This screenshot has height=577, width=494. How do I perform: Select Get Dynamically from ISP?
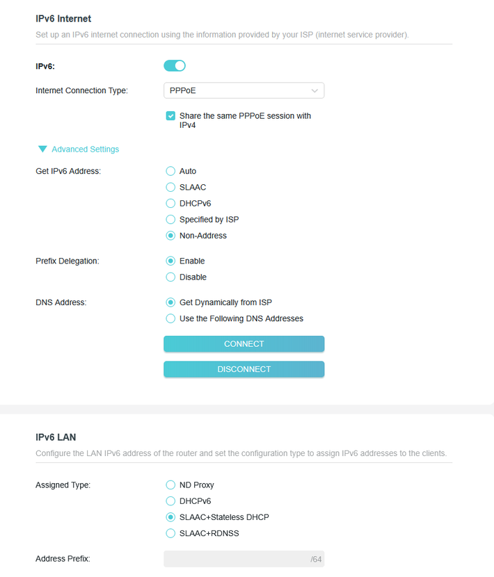[170, 302]
